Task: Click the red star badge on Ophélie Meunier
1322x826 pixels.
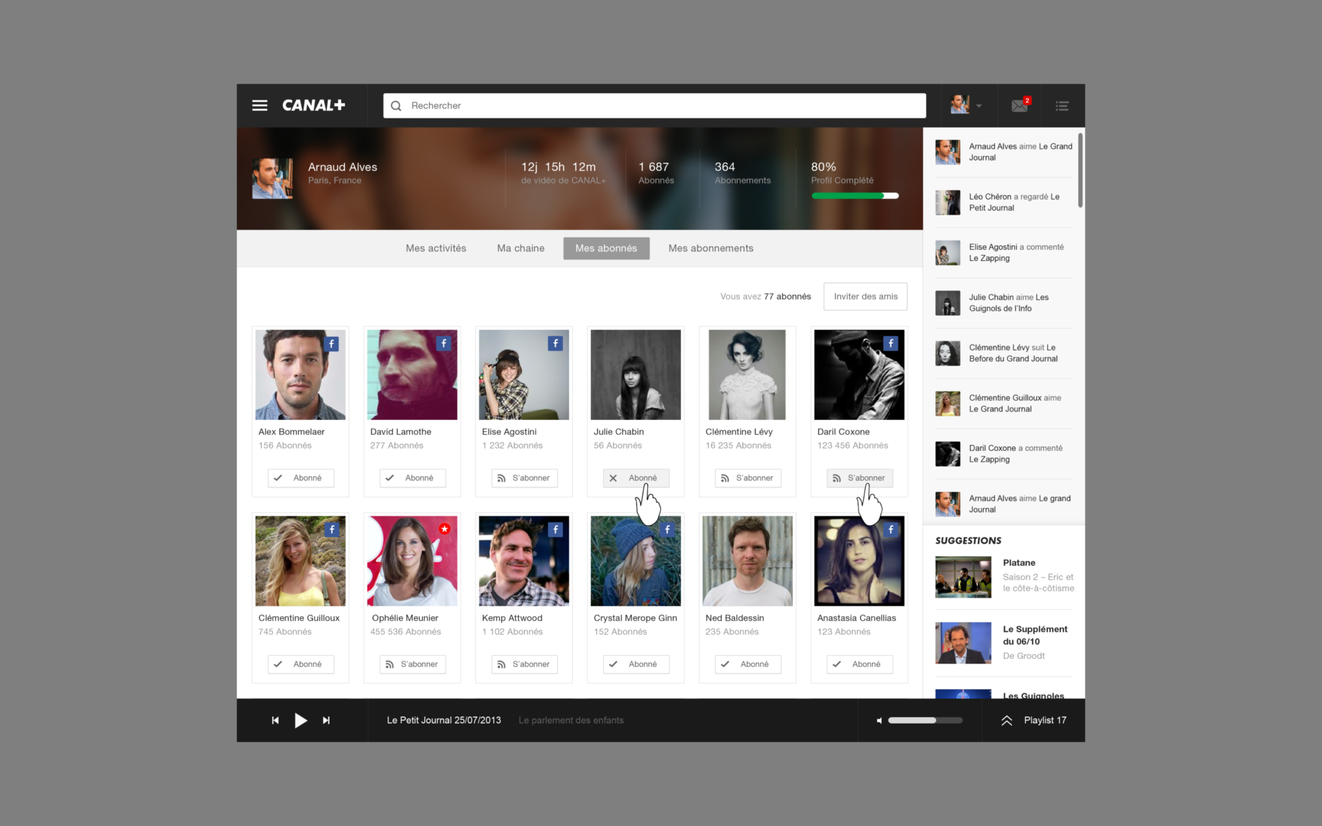Action: 444,529
